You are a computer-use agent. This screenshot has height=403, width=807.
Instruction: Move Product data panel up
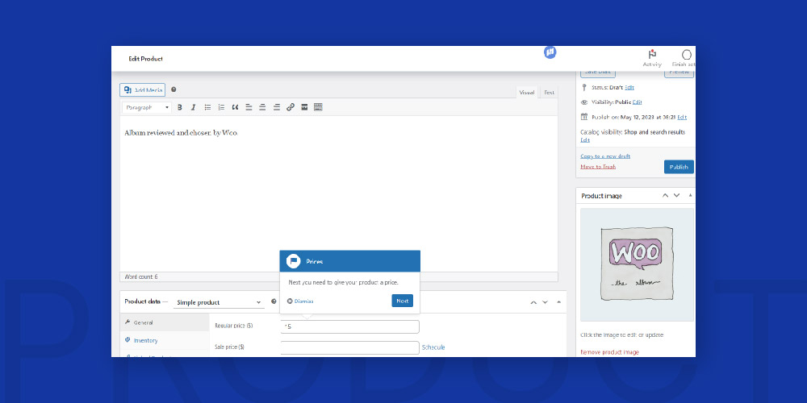pos(533,302)
